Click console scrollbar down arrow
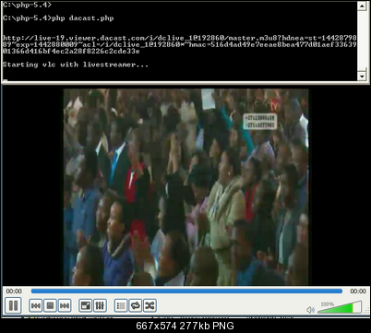This screenshot has height=333, width=371. 362,76
